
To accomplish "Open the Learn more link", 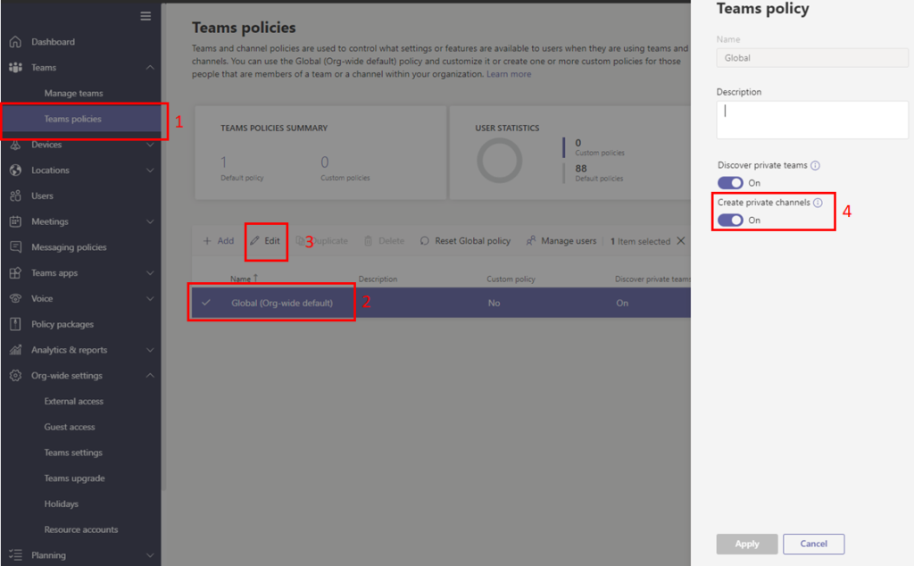I will 509,74.
